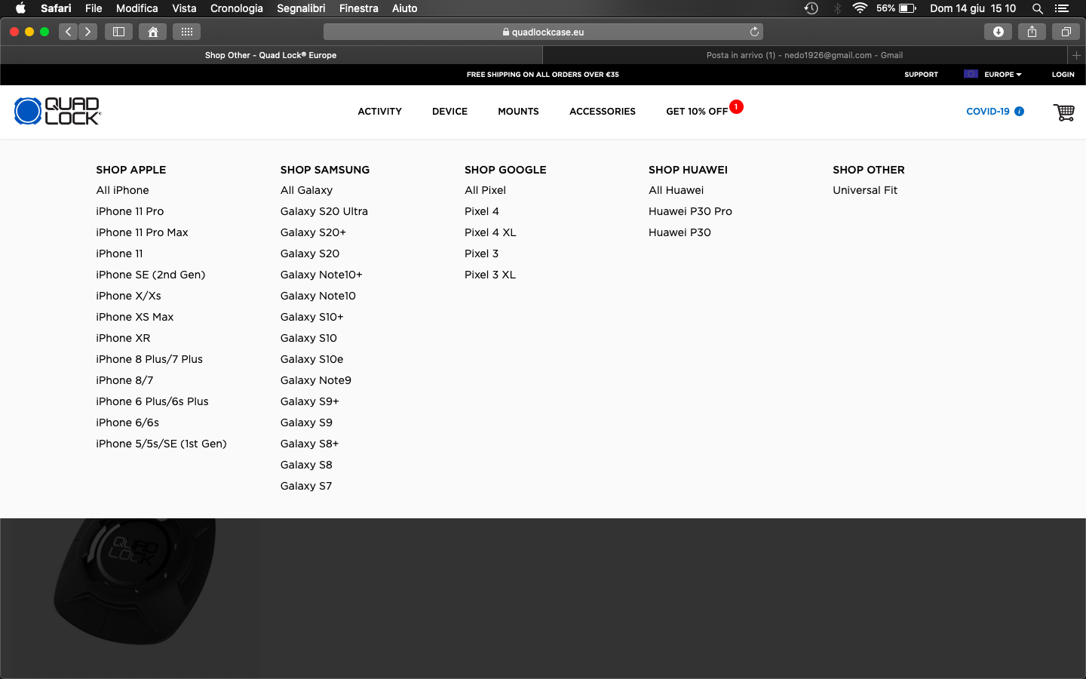The width and height of the screenshot is (1086, 679).
Task: Choose iPhone 11 Pro Max
Action: tap(142, 232)
